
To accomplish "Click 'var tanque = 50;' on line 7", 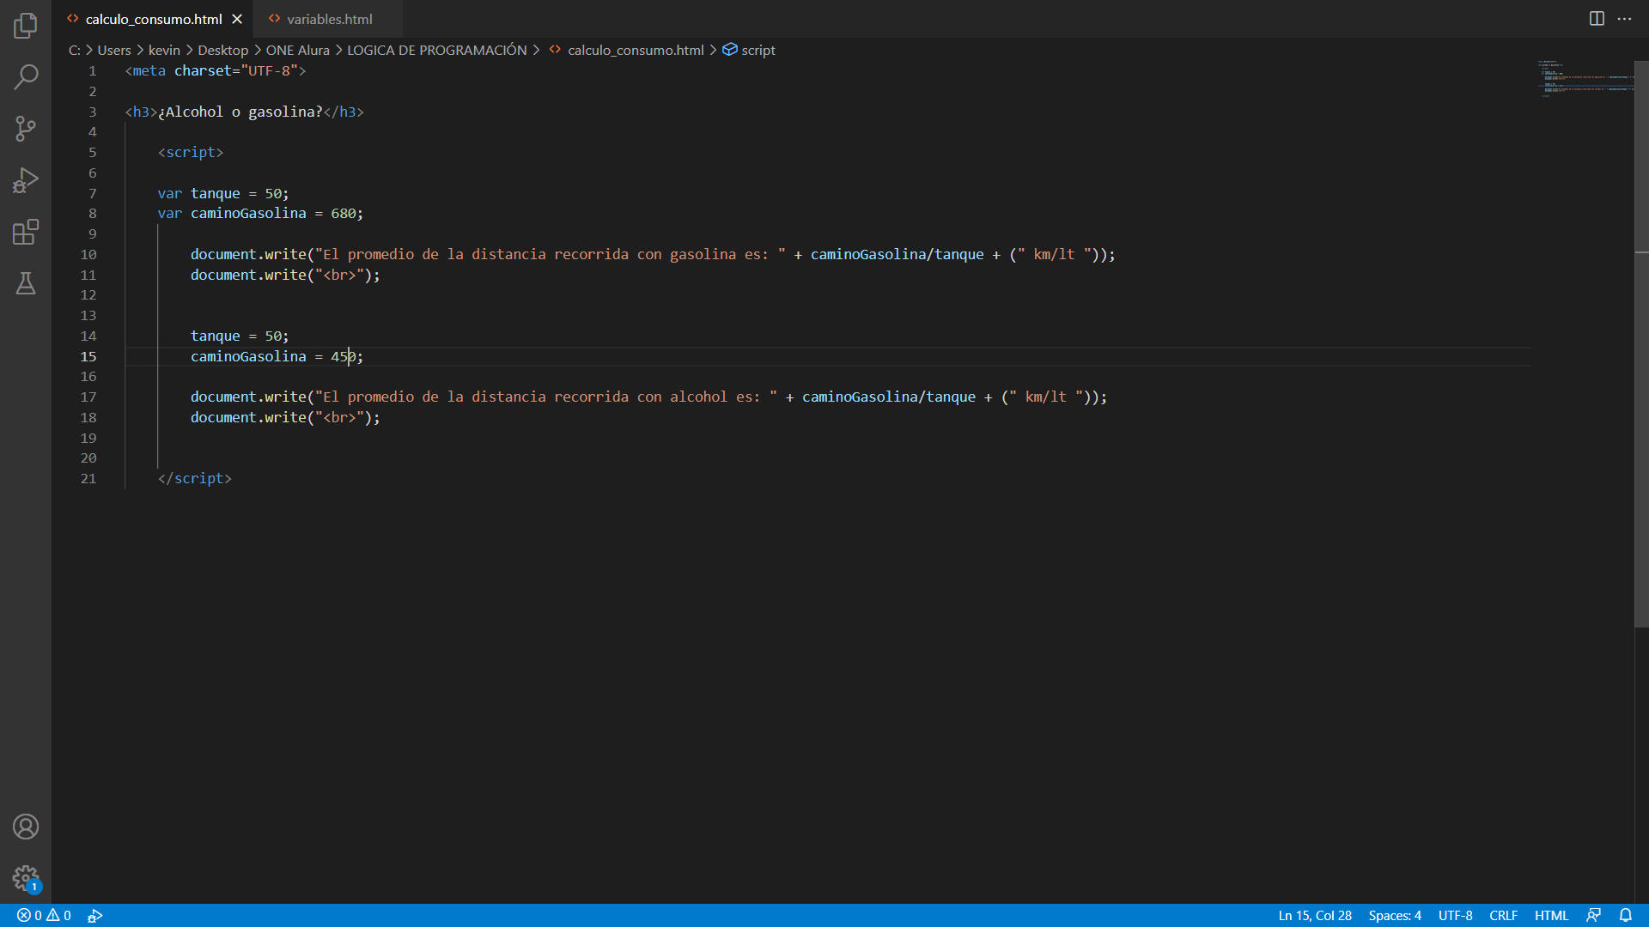I will pyautogui.click(x=223, y=193).
